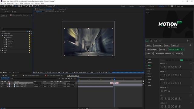This screenshot has width=194, height=109.
Task: Click the Motion Bro download icon
Action: pyautogui.click(x=190, y=45)
